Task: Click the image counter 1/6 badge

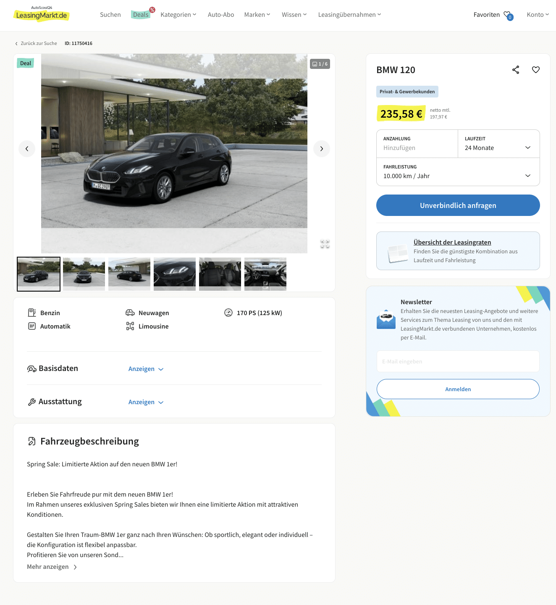Action: [320, 64]
